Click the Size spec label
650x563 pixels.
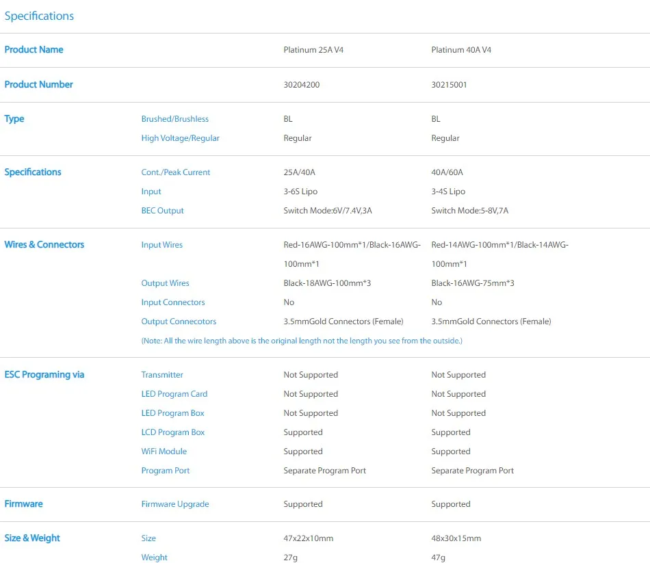[148, 538]
